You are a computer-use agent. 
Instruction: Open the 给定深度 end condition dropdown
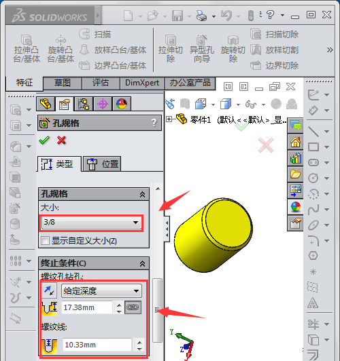(101, 291)
